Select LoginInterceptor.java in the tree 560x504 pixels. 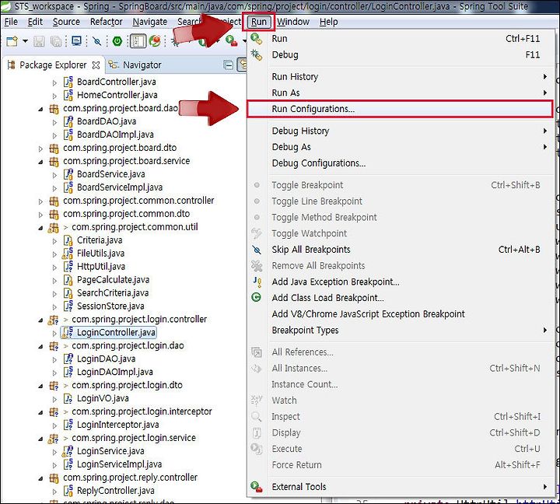point(118,425)
